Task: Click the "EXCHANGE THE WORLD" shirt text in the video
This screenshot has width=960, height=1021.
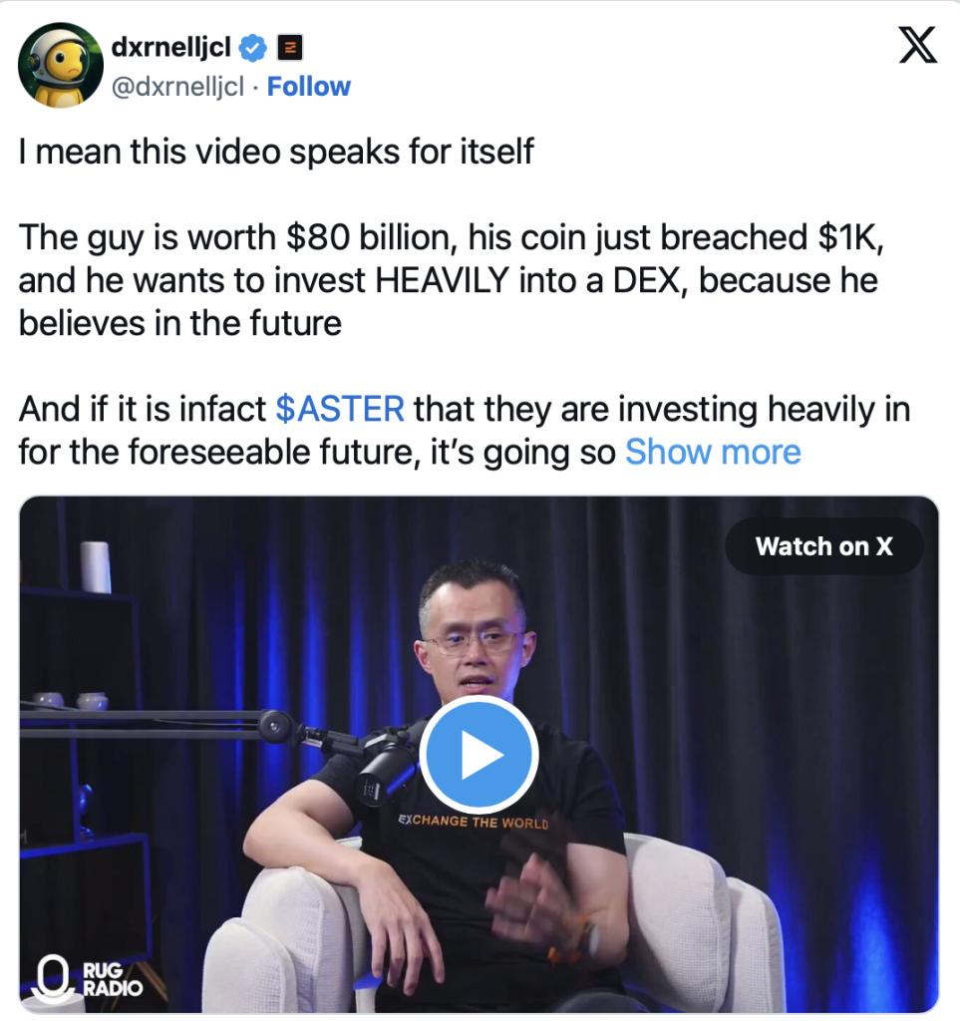Action: tap(474, 822)
